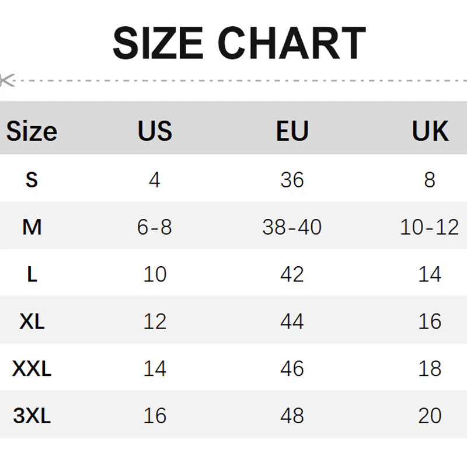
Task: Click the XXL size row label
Action: [x=32, y=368]
